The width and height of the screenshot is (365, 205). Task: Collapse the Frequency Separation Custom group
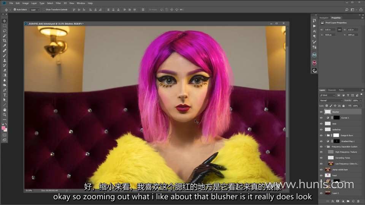pos(325,147)
